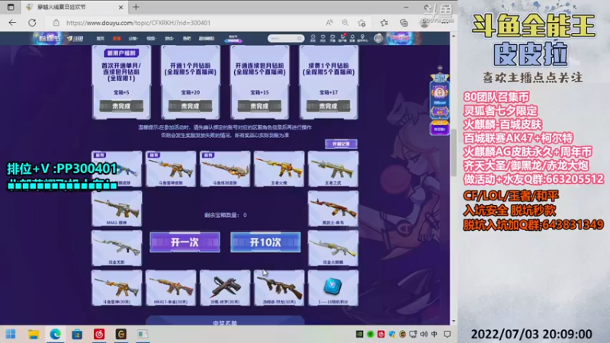
Task: Open the Windows Start menu
Action: point(11,334)
